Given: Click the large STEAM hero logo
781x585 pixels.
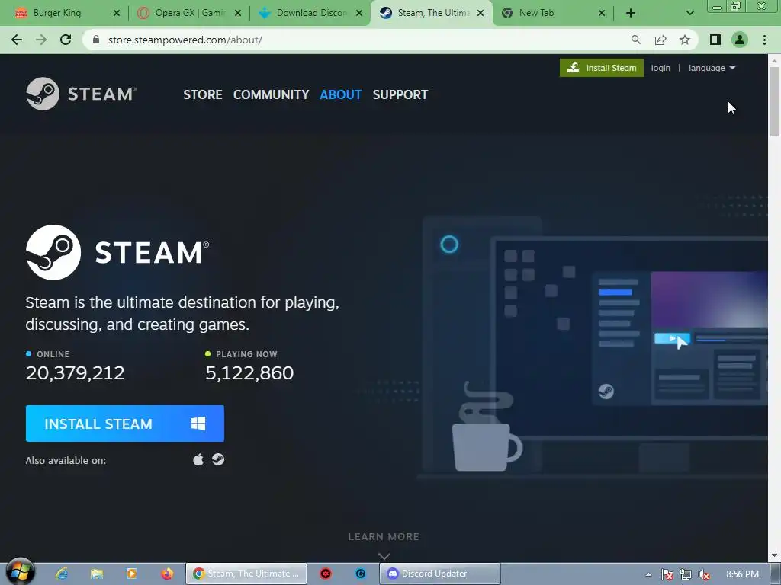Looking at the screenshot, I should pyautogui.click(x=117, y=252).
